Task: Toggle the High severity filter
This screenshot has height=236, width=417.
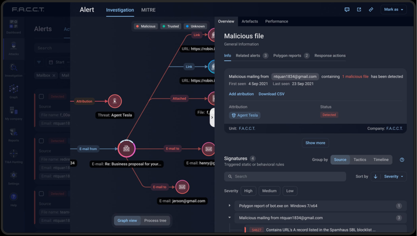Action: point(248,191)
